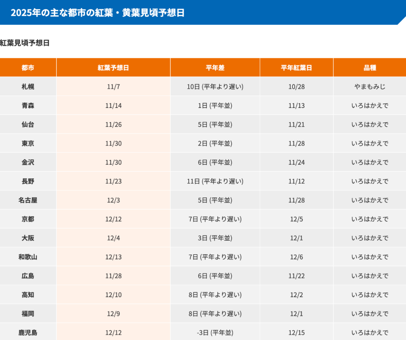Click the "品種" column header

pyautogui.click(x=370, y=68)
